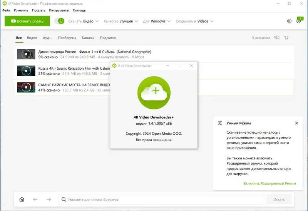Change the sort order icon
308x211 pixels.
(286, 38)
